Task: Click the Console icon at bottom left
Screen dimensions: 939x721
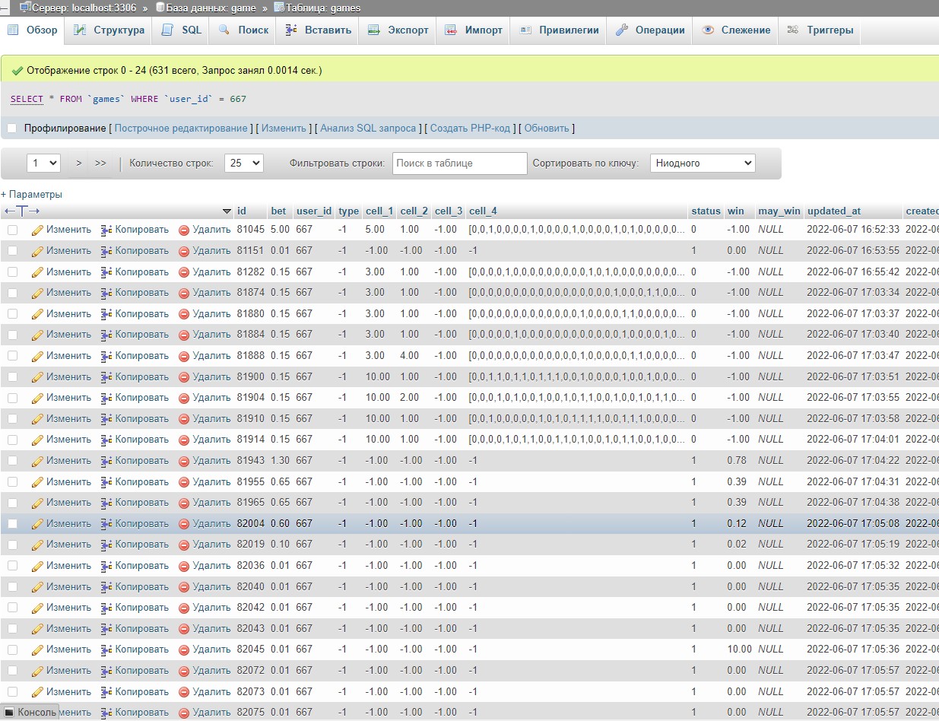Action: pyautogui.click(x=10, y=712)
